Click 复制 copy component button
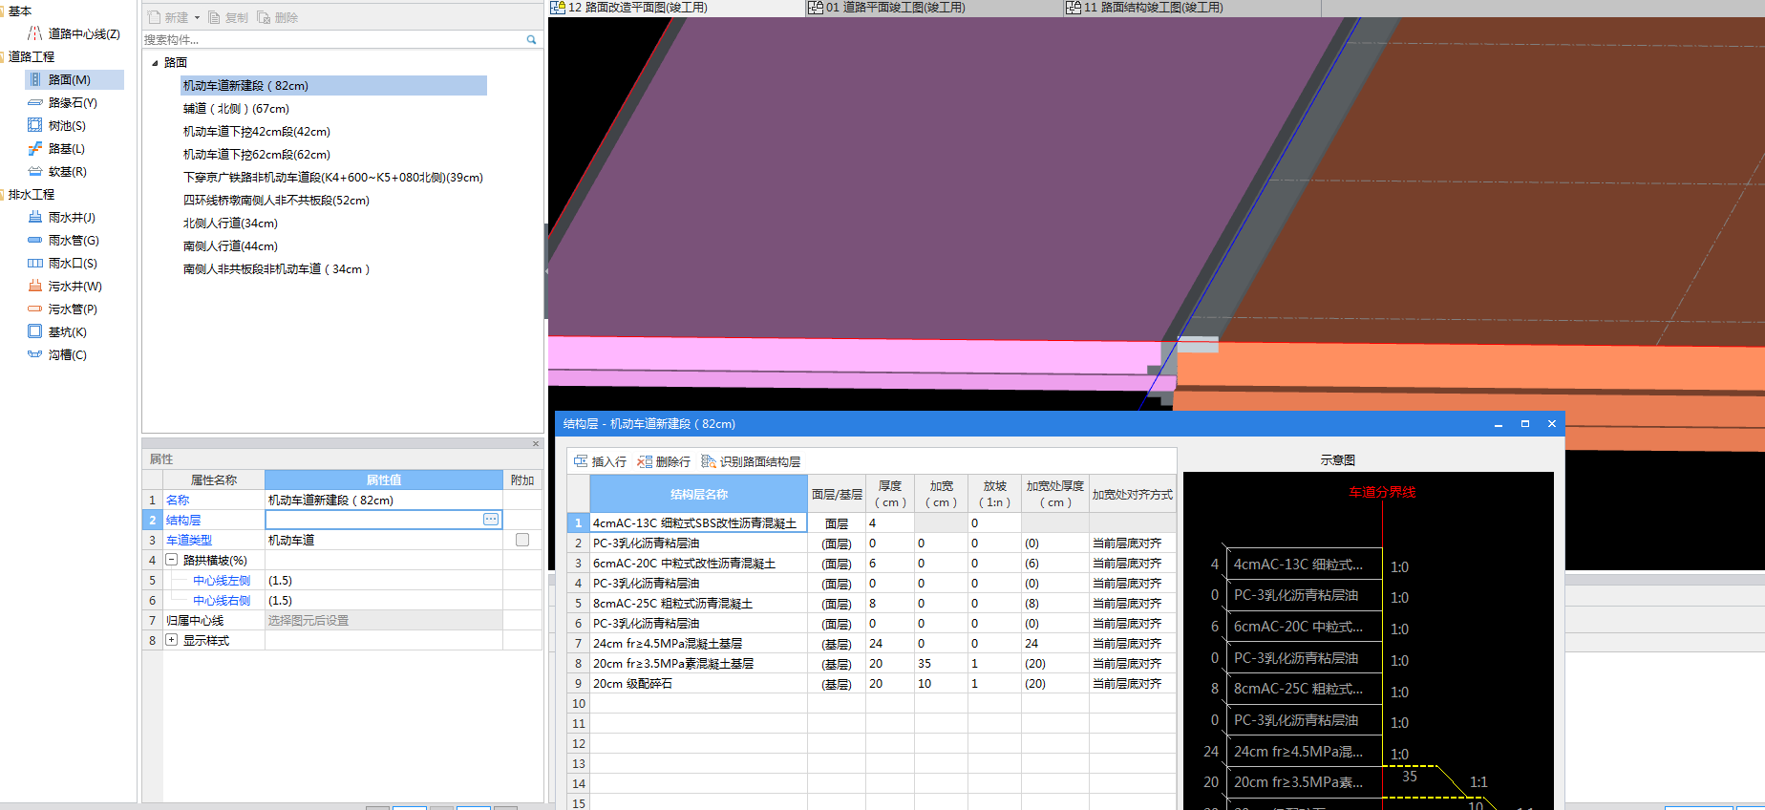The image size is (1765, 810). [x=228, y=17]
